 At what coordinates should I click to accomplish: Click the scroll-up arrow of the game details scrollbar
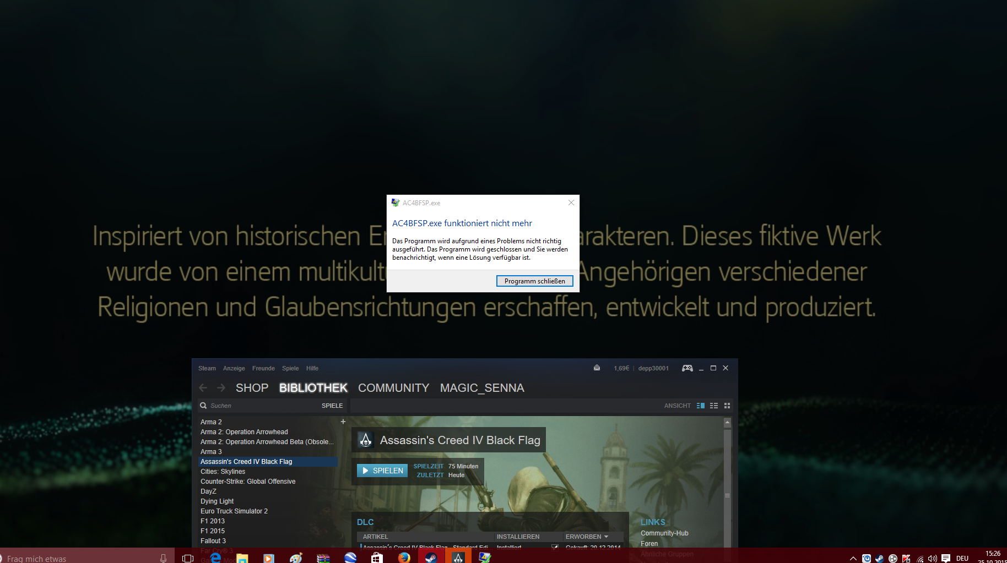727,423
